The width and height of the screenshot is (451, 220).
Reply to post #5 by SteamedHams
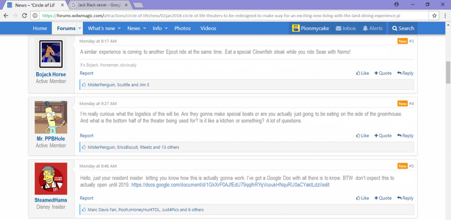point(405,198)
